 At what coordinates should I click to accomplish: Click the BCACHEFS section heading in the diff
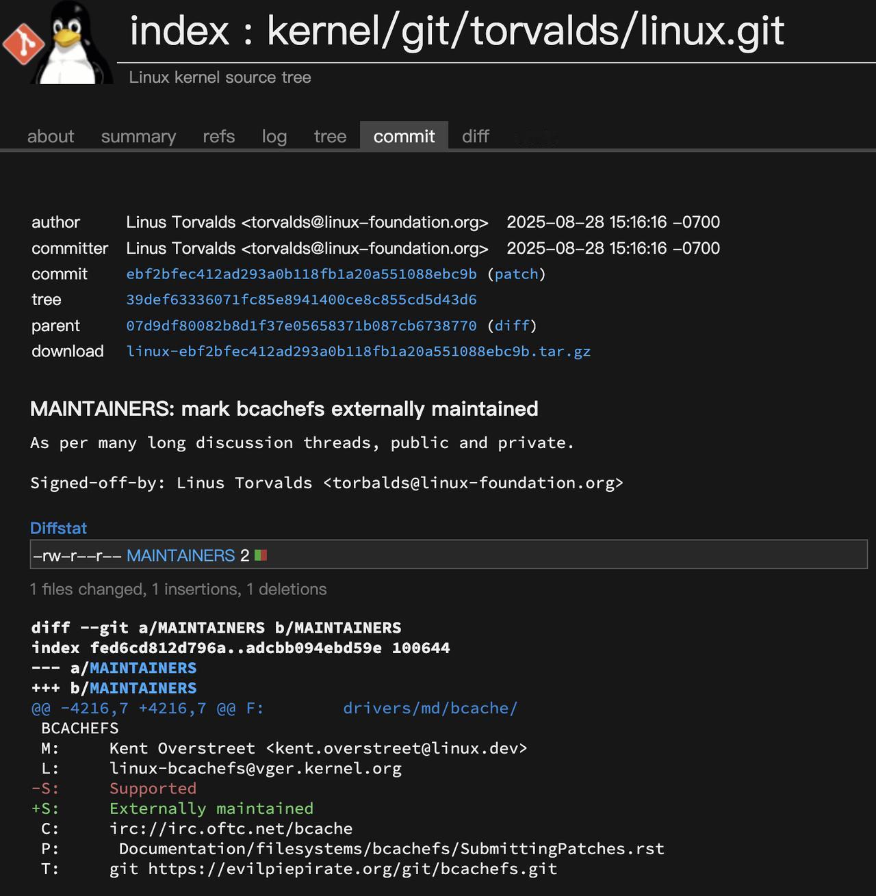[x=79, y=728]
